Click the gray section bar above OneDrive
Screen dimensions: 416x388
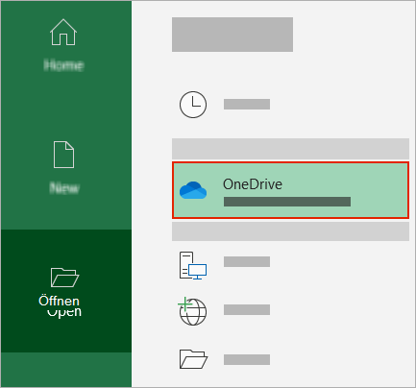pyautogui.click(x=290, y=149)
